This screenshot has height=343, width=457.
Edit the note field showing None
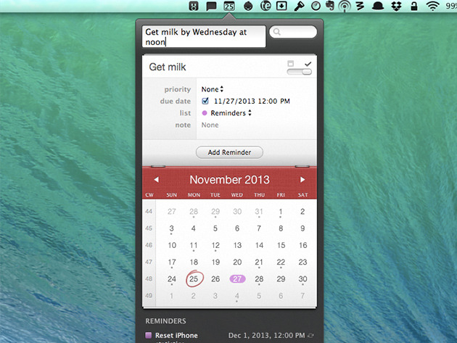(x=210, y=125)
